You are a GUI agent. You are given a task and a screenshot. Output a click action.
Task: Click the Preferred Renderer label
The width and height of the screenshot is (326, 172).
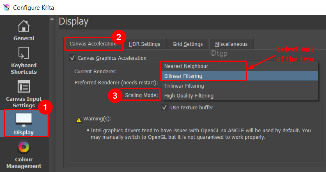[x=116, y=83]
